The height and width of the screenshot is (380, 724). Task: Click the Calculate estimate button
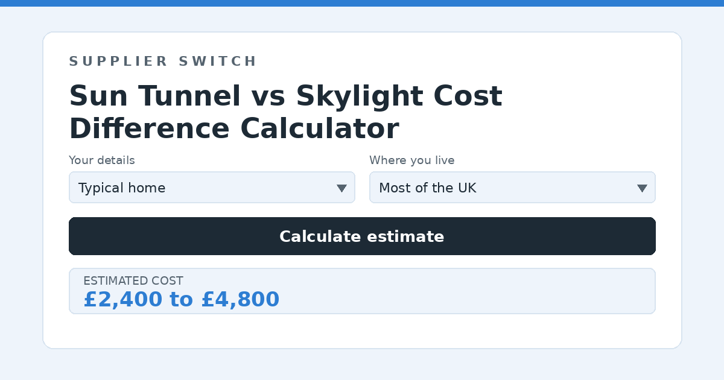362,236
